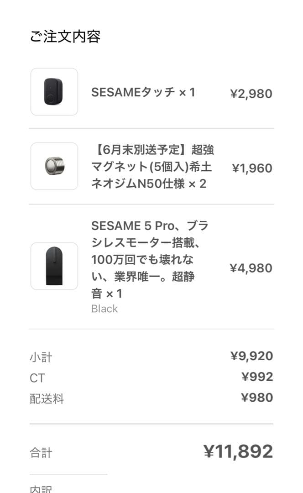
Task: Click the 小計 subtotal label
Action: tap(39, 357)
